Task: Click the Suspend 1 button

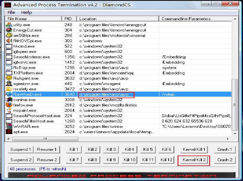Action: pos(21,150)
